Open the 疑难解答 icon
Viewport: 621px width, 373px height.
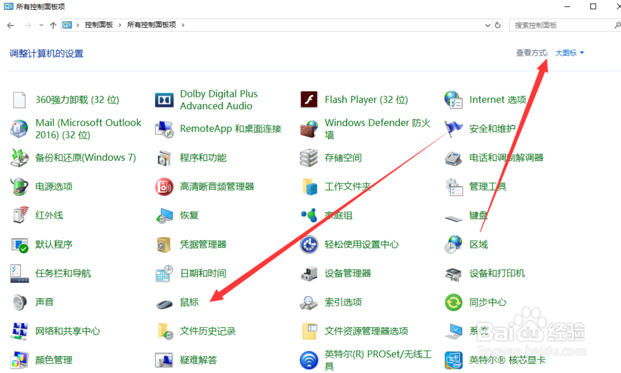click(164, 361)
